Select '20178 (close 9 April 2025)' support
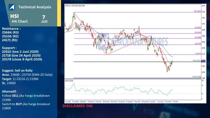The height and width of the screenshot is (118, 210). (22, 59)
